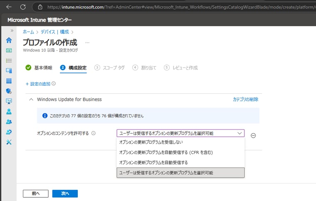Choose オプションの更新プログラムを受信しない option
Screen dimensions: 316x201
(180, 142)
